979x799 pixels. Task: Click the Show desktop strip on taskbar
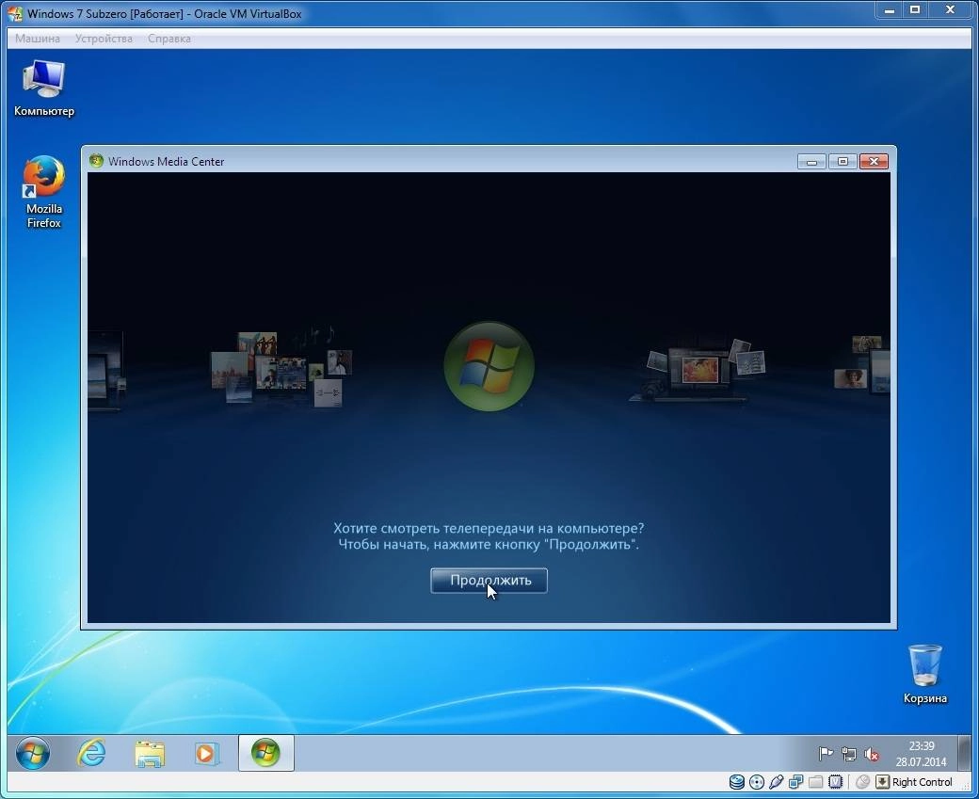click(965, 753)
